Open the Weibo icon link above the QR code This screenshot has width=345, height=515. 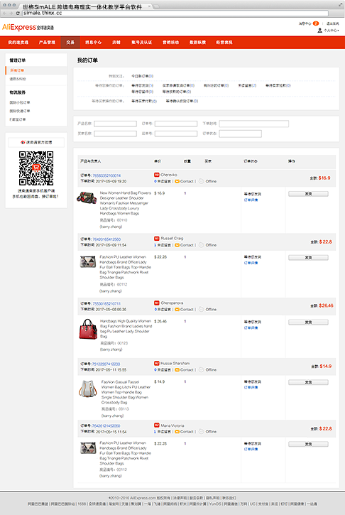pyautogui.click(x=23, y=142)
